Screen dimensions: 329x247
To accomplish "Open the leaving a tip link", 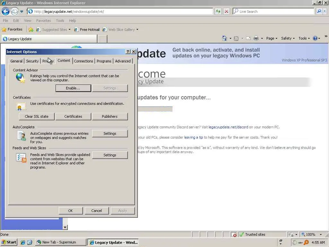I will coord(193,137).
